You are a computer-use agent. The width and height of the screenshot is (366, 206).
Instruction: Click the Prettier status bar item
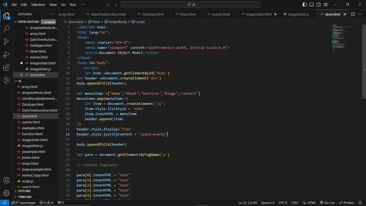(x=346, y=202)
